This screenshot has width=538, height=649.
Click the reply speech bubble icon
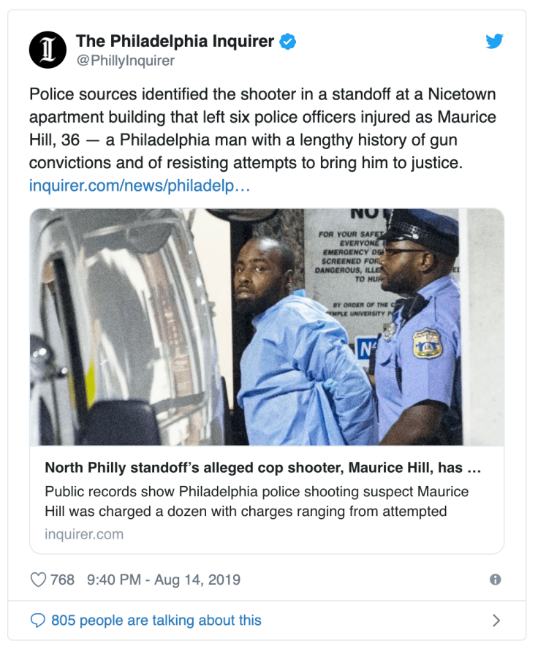pos(37,620)
